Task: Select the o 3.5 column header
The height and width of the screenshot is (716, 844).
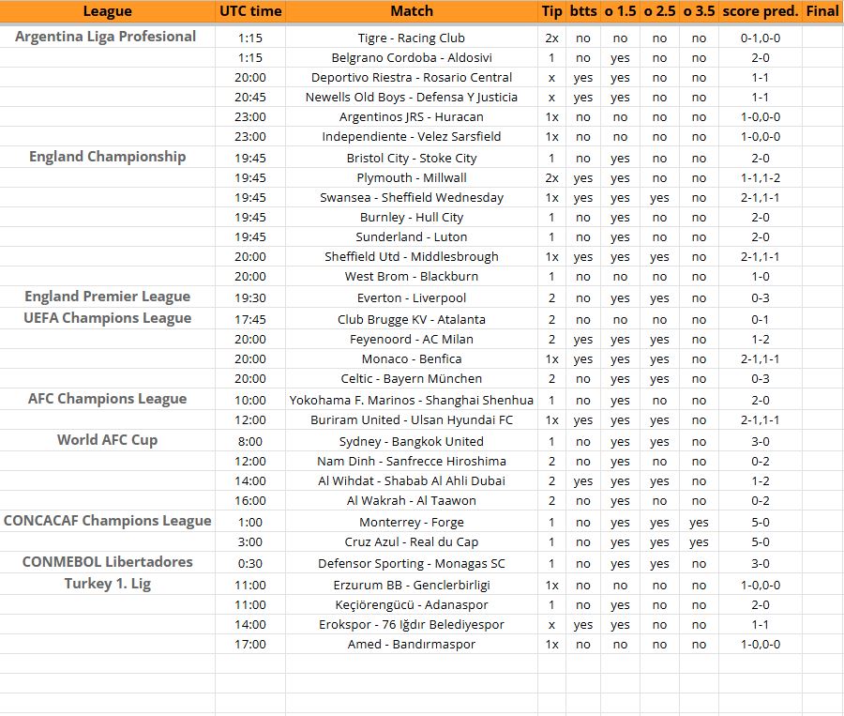Action: [x=699, y=11]
